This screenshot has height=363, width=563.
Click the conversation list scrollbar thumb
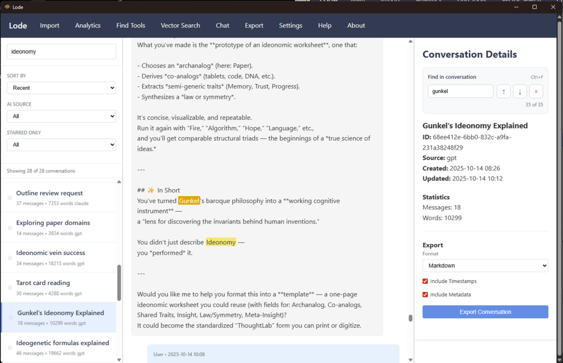coord(119,282)
